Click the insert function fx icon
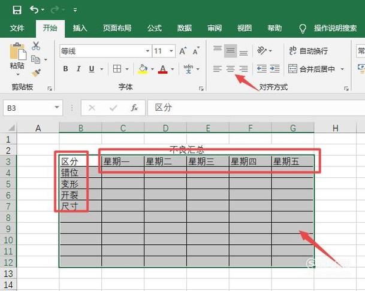The image size is (365, 291). coord(134,108)
